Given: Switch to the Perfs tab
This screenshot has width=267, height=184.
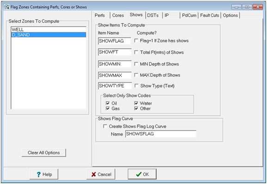Looking at the screenshot, I should click(x=100, y=15).
